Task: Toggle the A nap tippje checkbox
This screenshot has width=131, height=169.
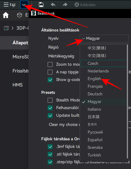Action: coord(50,72)
